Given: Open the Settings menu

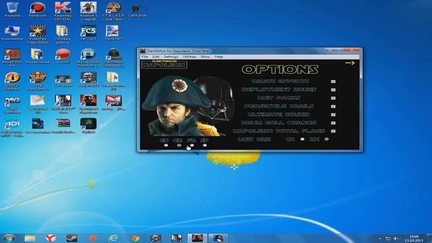Looking at the screenshot, I should coord(171,57).
